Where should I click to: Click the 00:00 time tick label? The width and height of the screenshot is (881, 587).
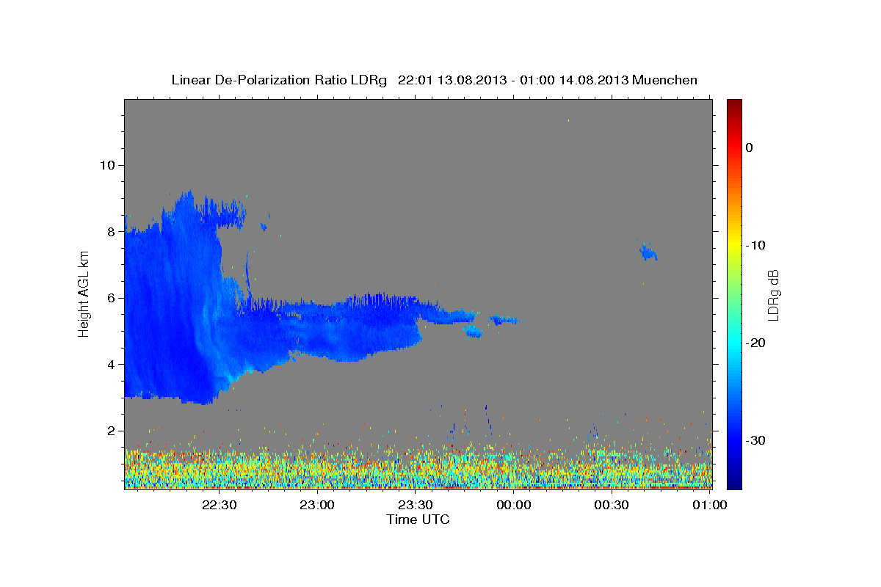click(513, 505)
